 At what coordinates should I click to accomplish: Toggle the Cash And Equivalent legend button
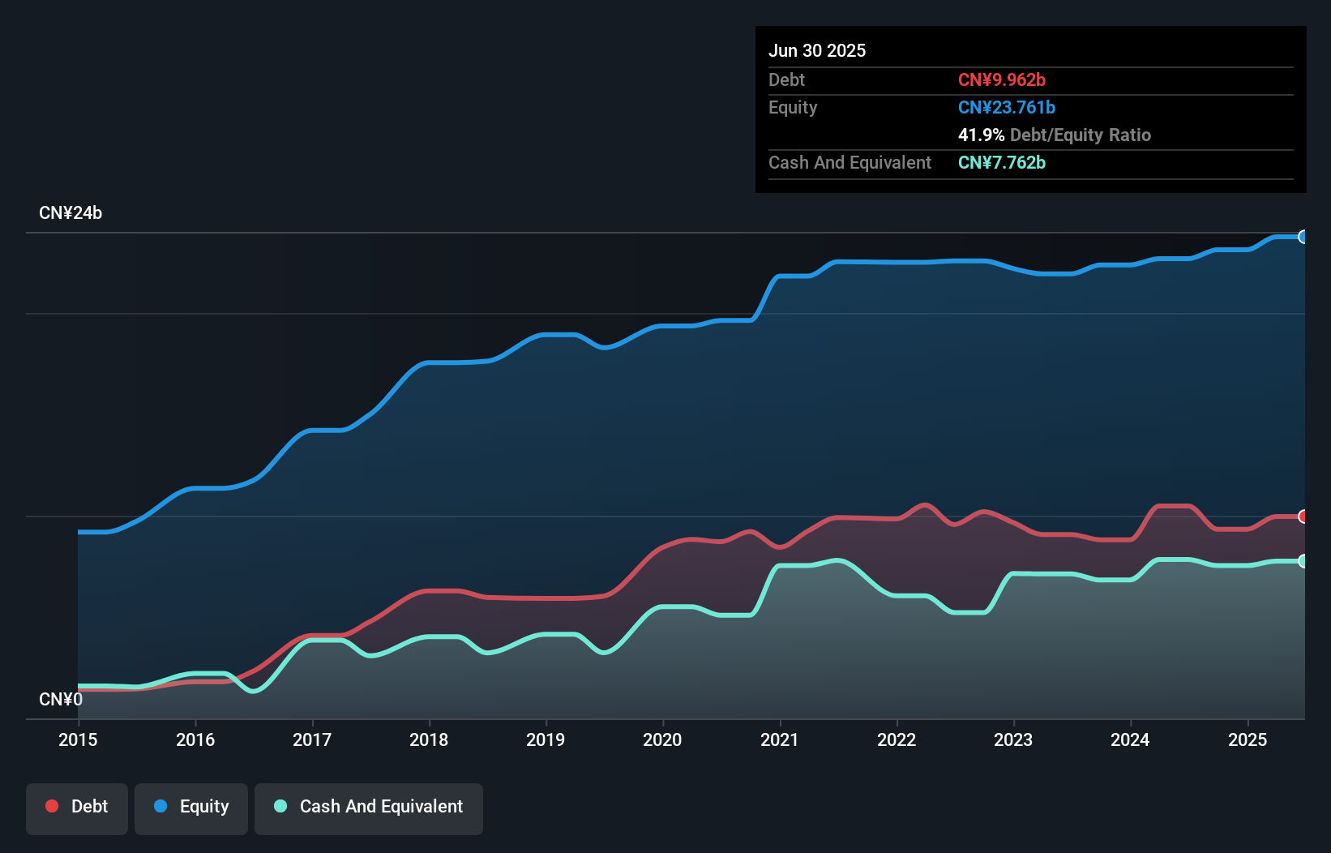click(369, 808)
